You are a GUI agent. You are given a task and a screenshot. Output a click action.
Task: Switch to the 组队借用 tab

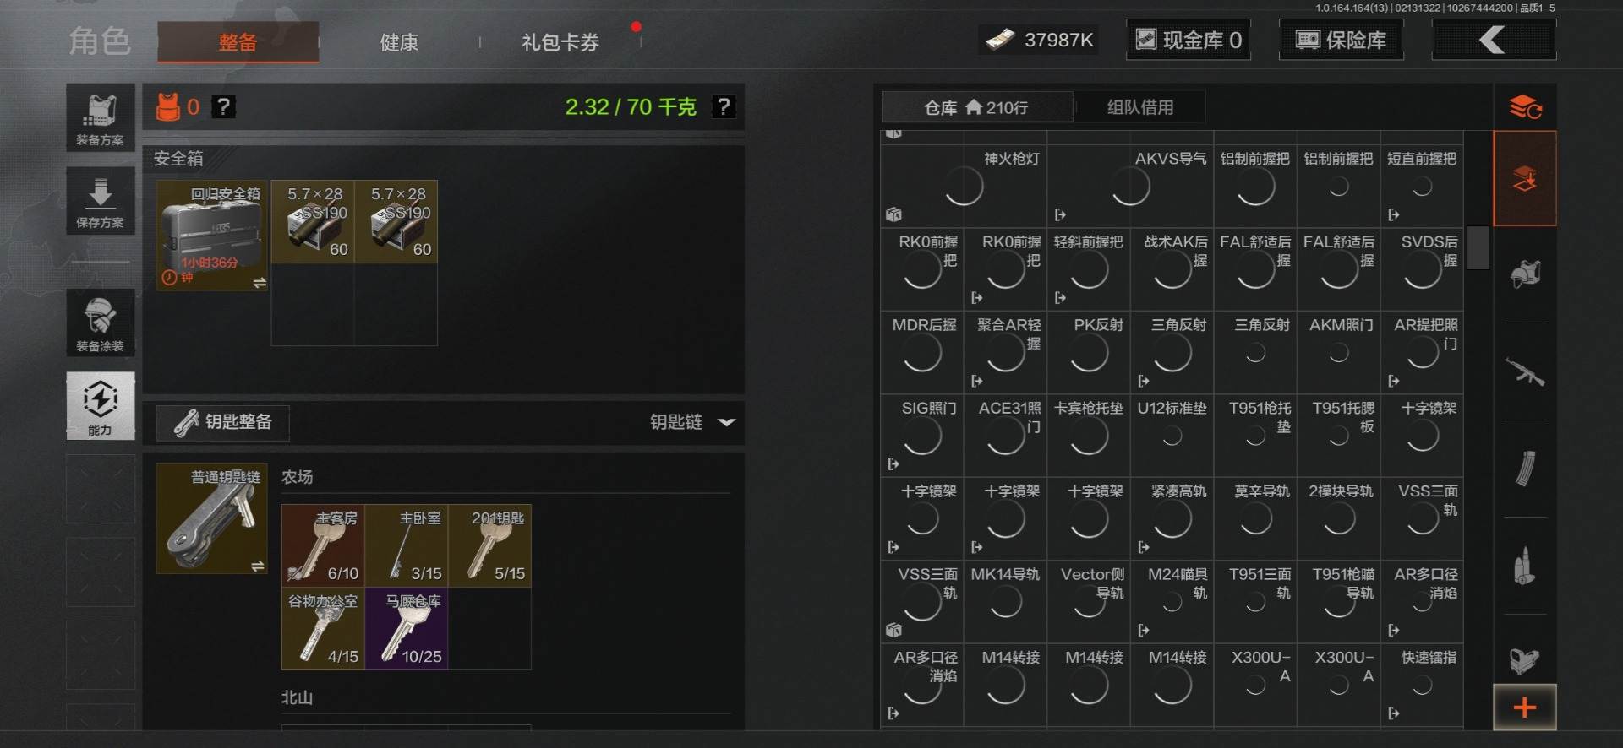point(1140,107)
